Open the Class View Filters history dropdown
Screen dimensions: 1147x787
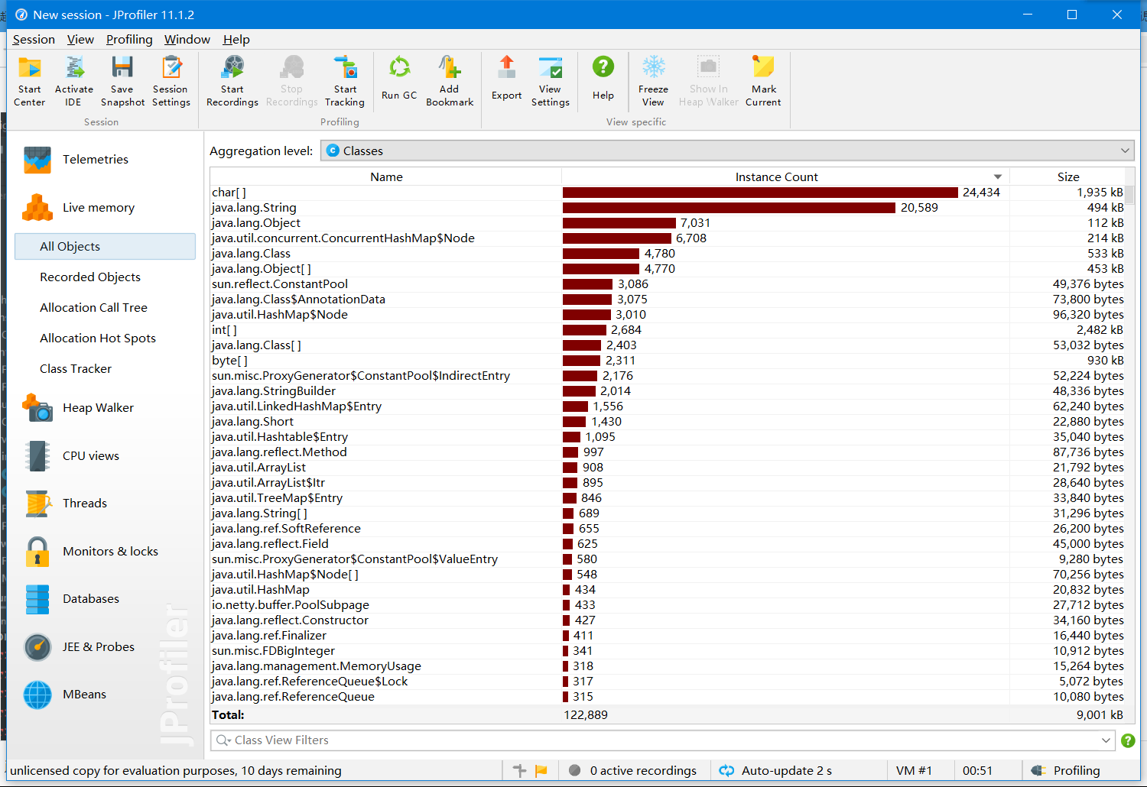coord(1106,740)
